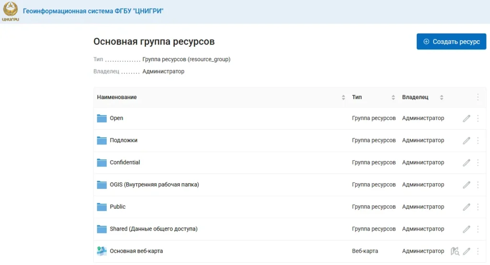Edit the Confidential resource with pencil icon
The width and height of the screenshot is (490, 265).
click(x=467, y=163)
